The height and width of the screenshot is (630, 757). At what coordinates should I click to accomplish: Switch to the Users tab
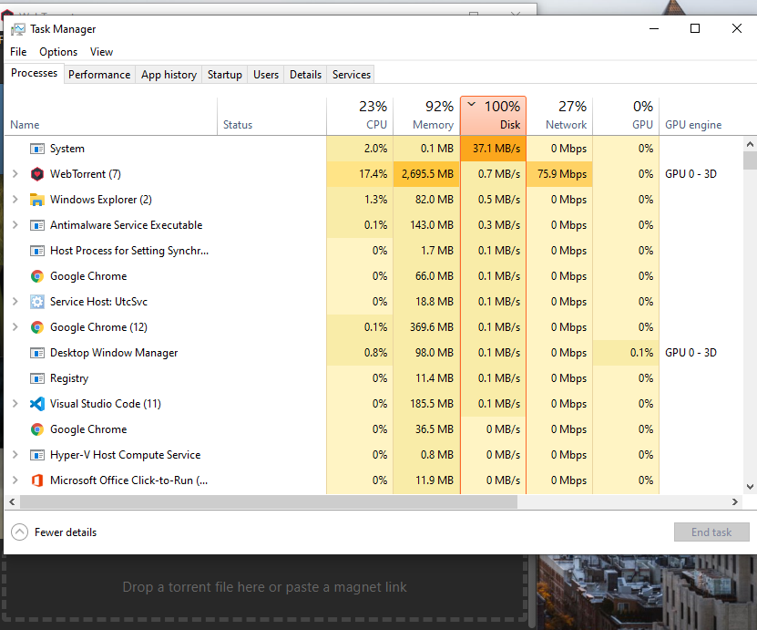(266, 75)
